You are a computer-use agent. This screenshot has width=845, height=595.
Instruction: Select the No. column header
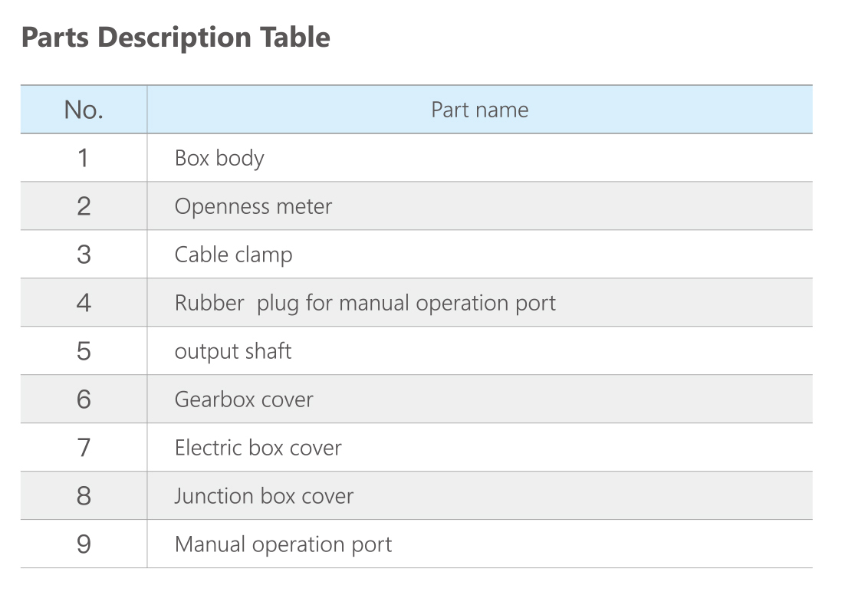84,110
